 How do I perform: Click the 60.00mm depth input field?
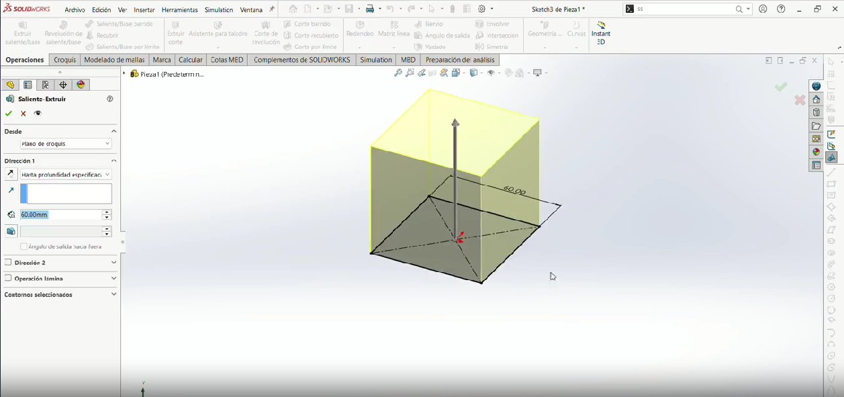point(60,215)
